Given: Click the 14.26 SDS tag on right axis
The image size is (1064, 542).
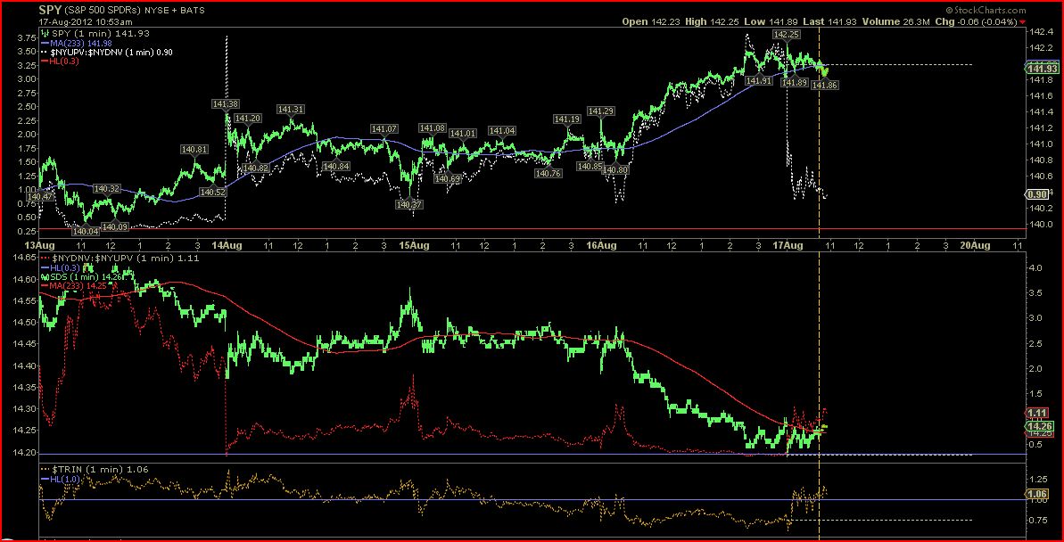Looking at the screenshot, I should (1041, 425).
